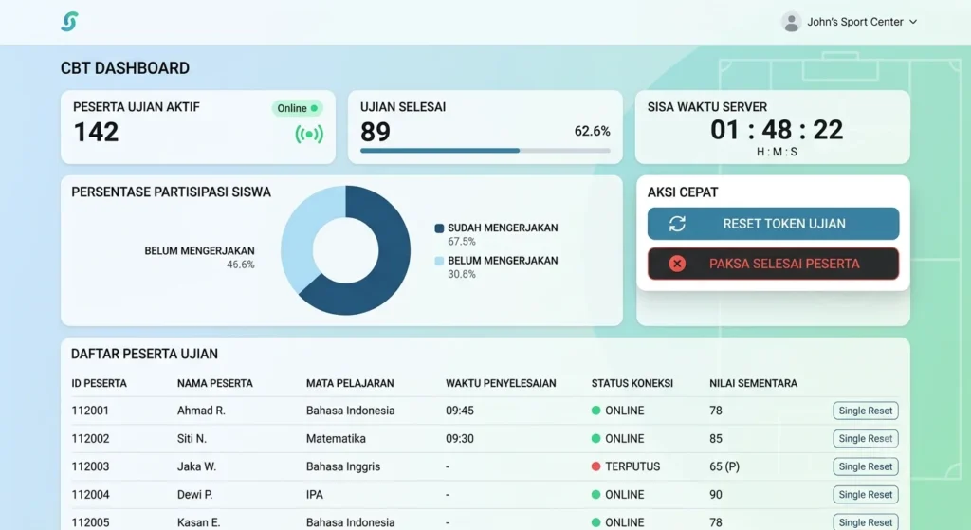Click the score 85 for Siti N.
Viewport: 971px width, 530px height.
click(x=716, y=438)
